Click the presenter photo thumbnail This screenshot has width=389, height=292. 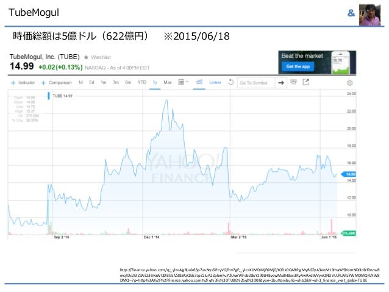[369, 15]
